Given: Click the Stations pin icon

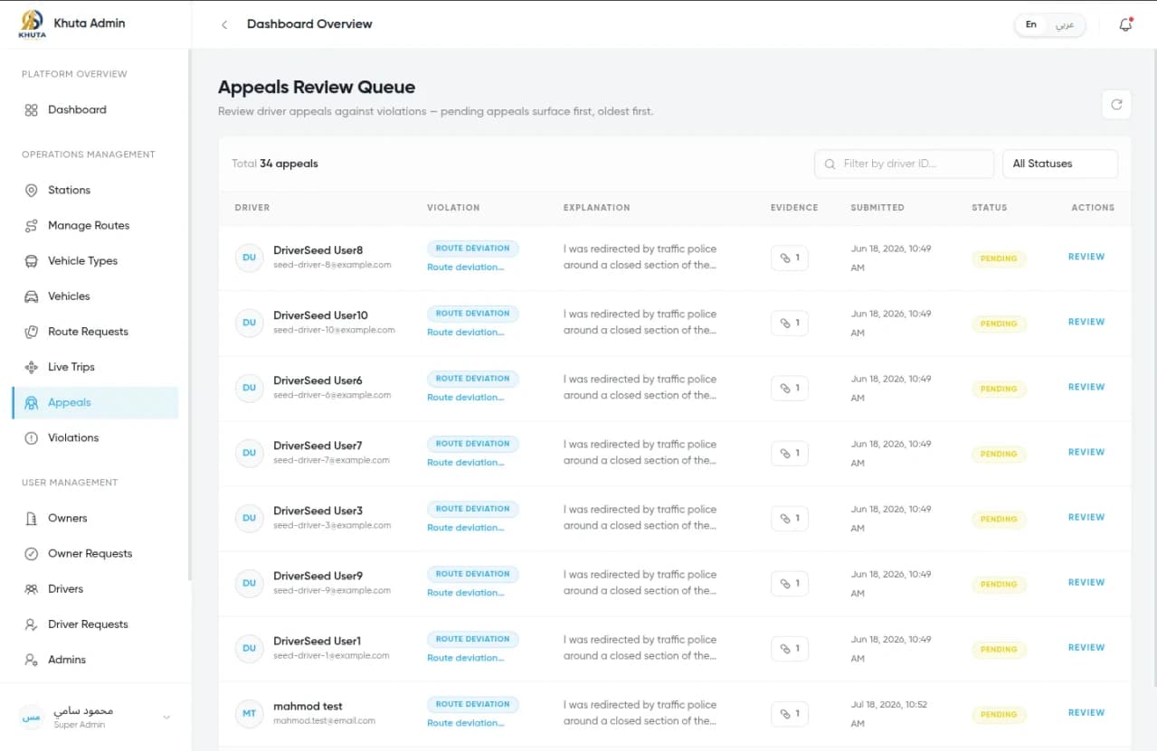Looking at the screenshot, I should [32, 191].
